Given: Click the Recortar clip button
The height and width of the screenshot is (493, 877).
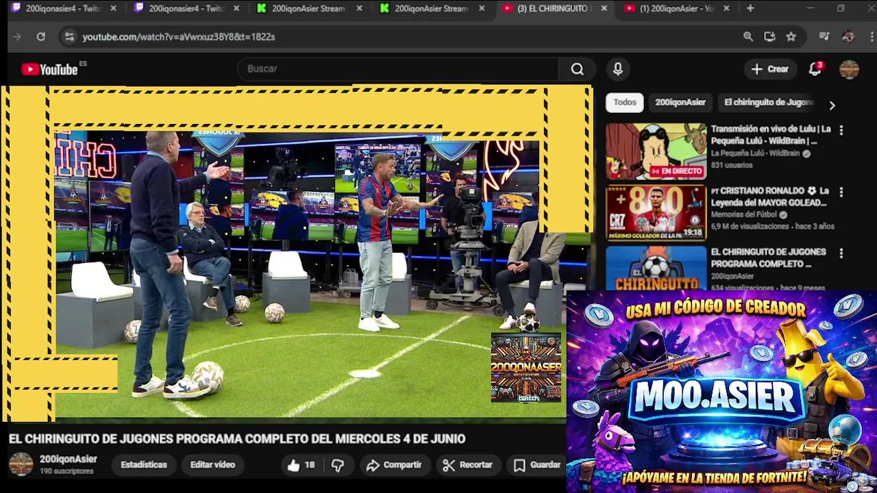Looking at the screenshot, I should tap(468, 465).
